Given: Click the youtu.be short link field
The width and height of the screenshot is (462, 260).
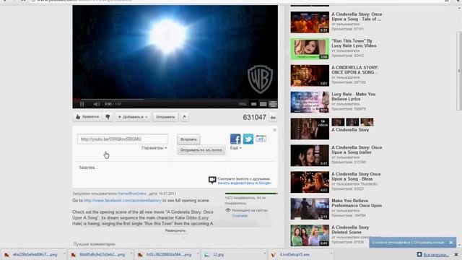Looking at the screenshot, I should pyautogui.click(x=123, y=139).
